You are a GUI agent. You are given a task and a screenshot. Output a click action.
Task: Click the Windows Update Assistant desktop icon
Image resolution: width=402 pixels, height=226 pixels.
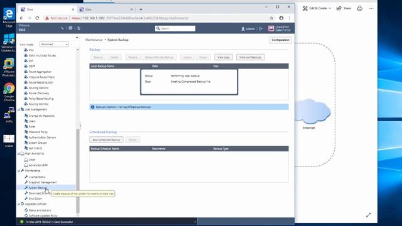click(8, 43)
